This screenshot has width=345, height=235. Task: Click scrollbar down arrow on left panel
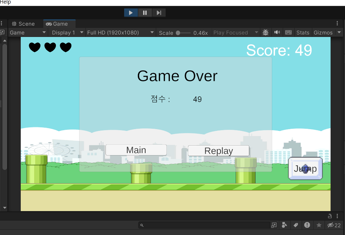[5, 208]
